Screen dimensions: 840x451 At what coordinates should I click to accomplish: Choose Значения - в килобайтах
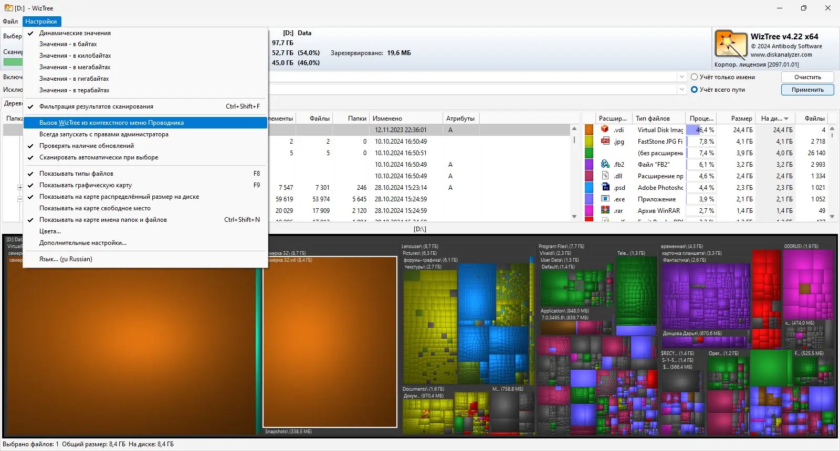tap(145, 56)
